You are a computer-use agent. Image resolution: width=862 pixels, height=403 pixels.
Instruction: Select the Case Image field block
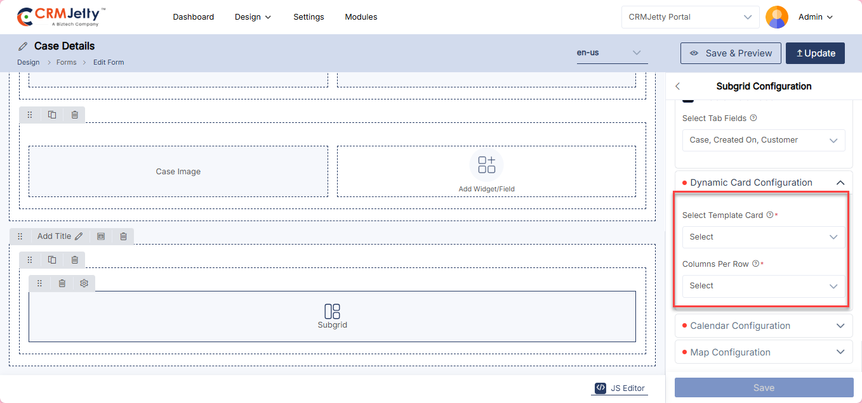point(178,172)
